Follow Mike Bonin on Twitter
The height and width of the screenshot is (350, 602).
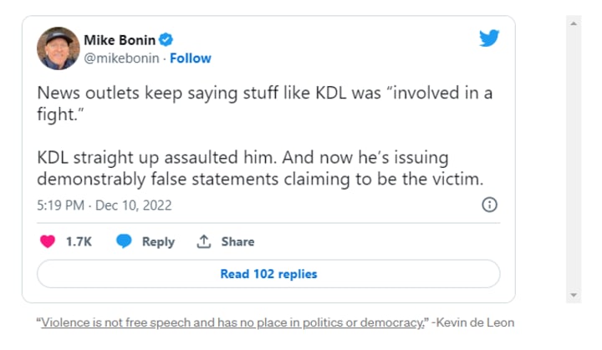191,58
